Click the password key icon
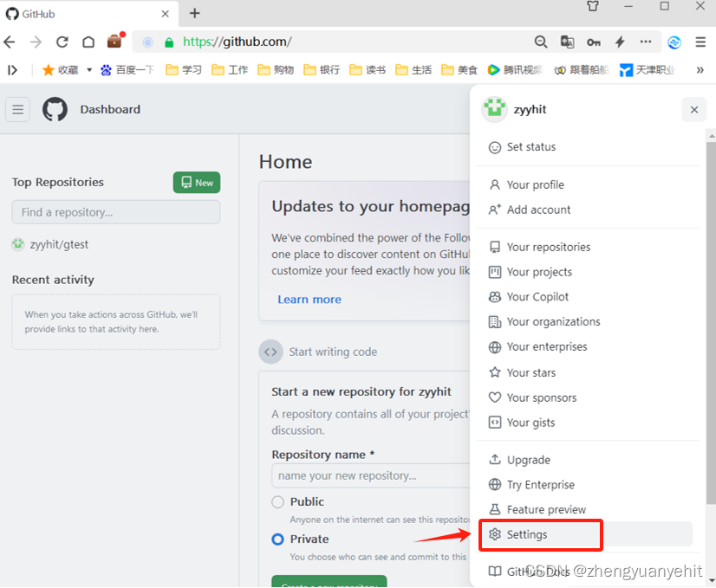The width and height of the screenshot is (716, 588). pos(593,42)
